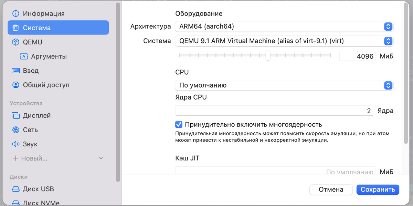Screen dimensions: 413x206
Task: Open the Система QEMU machine dropdown
Action: pos(284,41)
